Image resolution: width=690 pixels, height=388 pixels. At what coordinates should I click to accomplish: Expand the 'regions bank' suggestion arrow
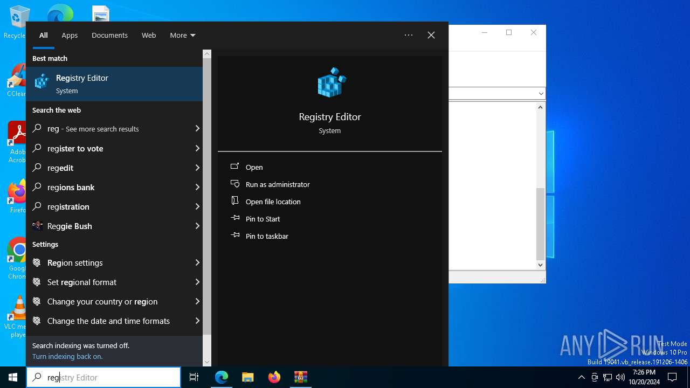pos(197,187)
